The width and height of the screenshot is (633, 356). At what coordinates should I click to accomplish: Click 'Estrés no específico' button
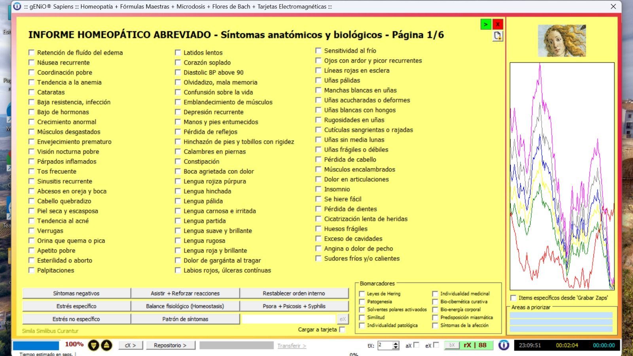[x=76, y=319]
